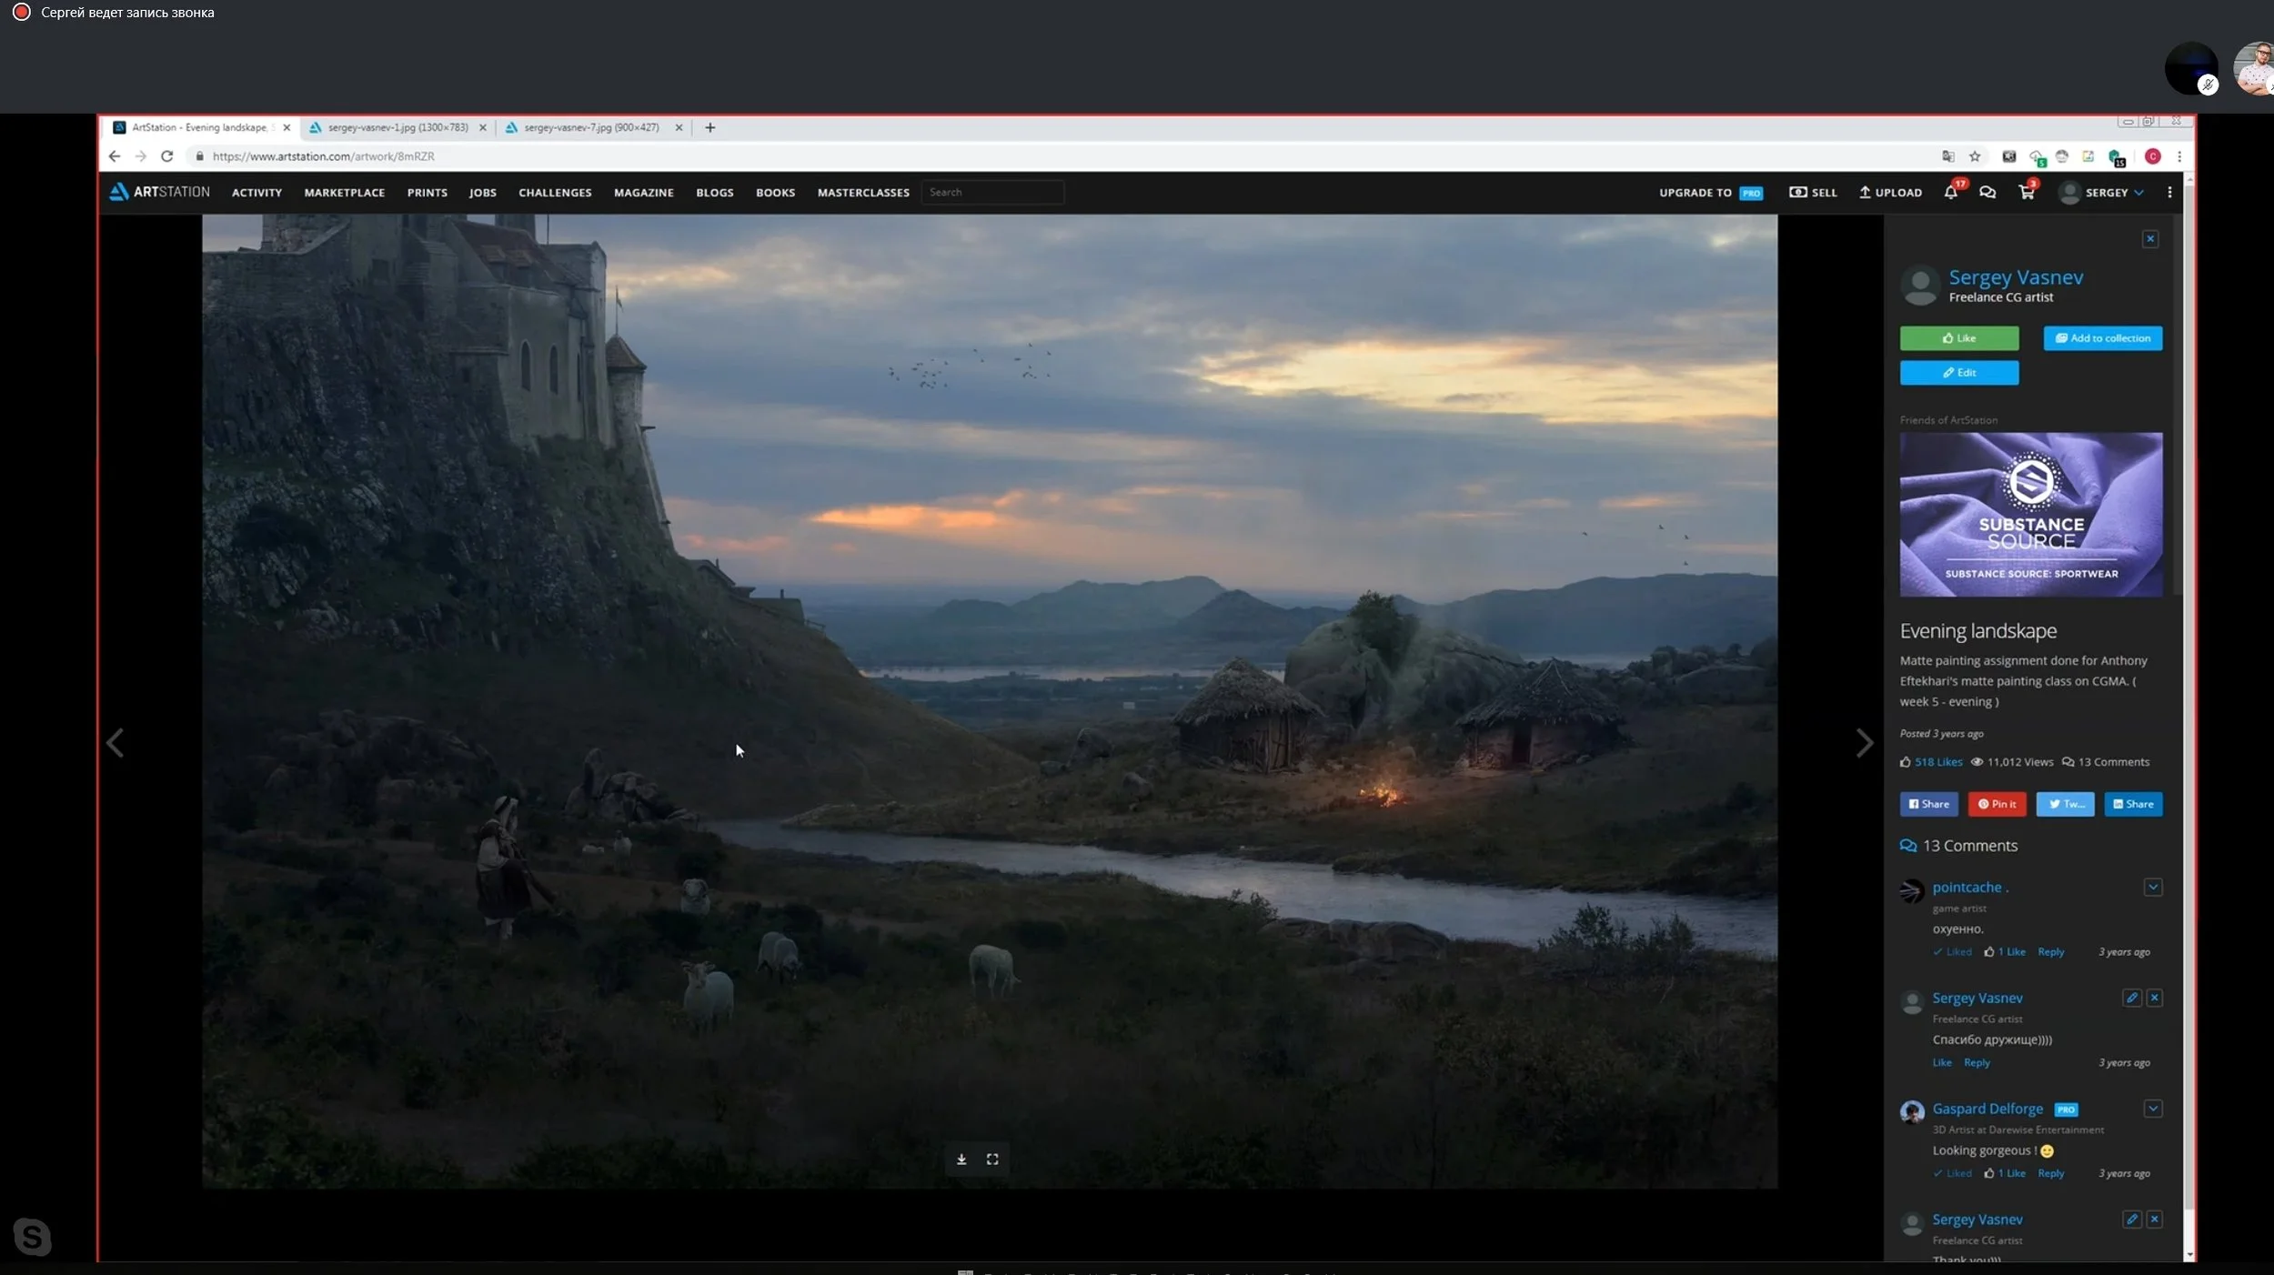The width and height of the screenshot is (2274, 1275).
Task: Edit Sergey Vasnev's 'Спасибо дружище' comment
Action: [x=2132, y=998]
